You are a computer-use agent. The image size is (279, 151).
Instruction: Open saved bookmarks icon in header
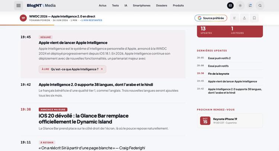click(x=250, y=6)
